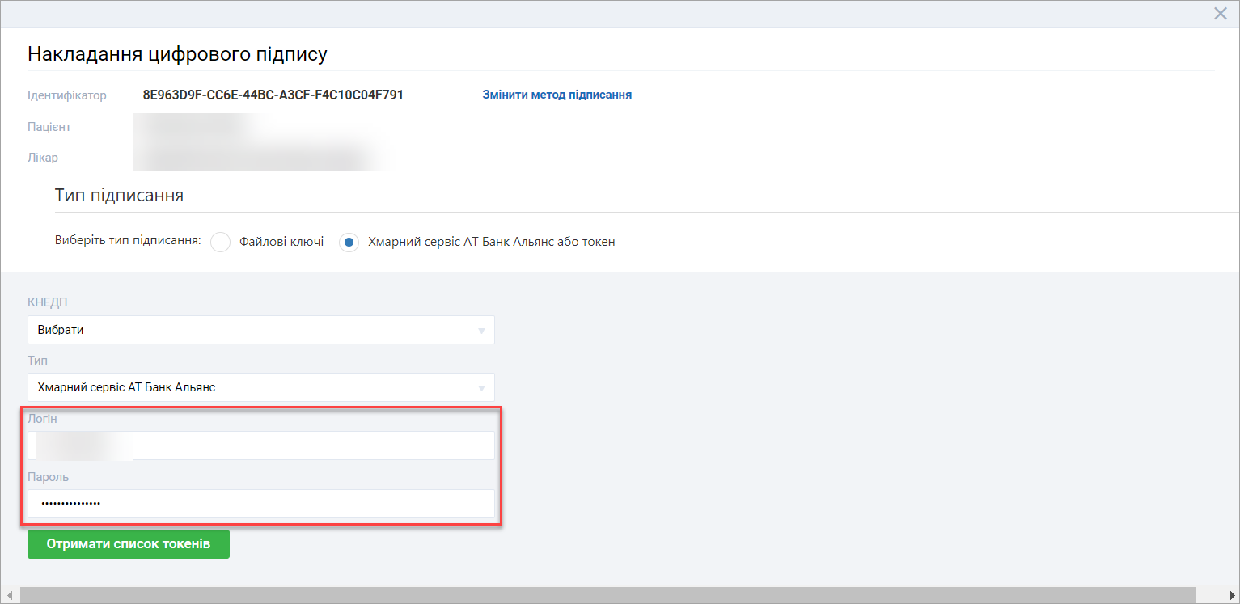Click the 'Змінити метод підписання' link
Screen dimensions: 1240x604
pos(557,95)
